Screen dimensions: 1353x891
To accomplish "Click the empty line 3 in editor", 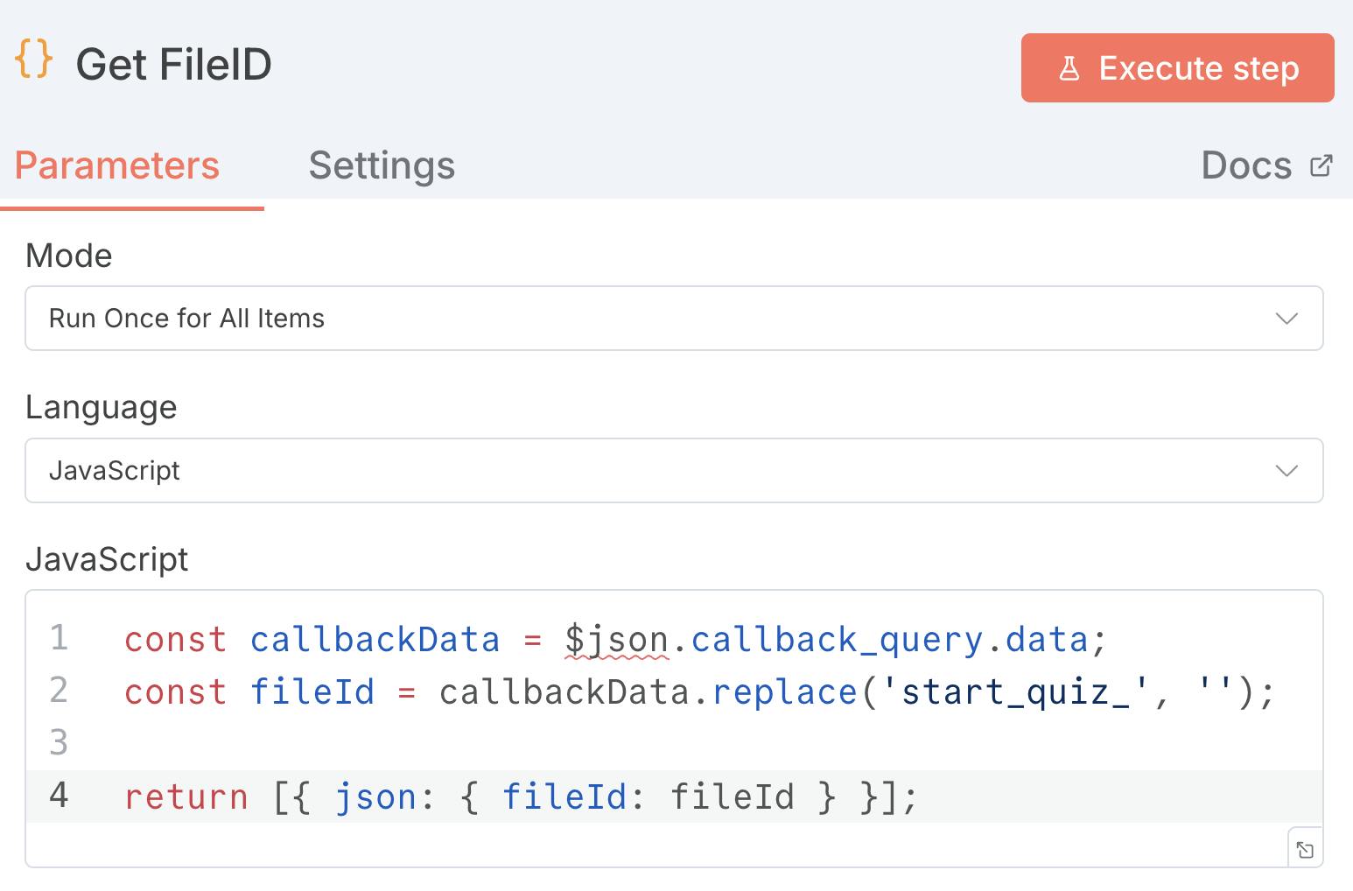I will pyautogui.click(x=613, y=744).
